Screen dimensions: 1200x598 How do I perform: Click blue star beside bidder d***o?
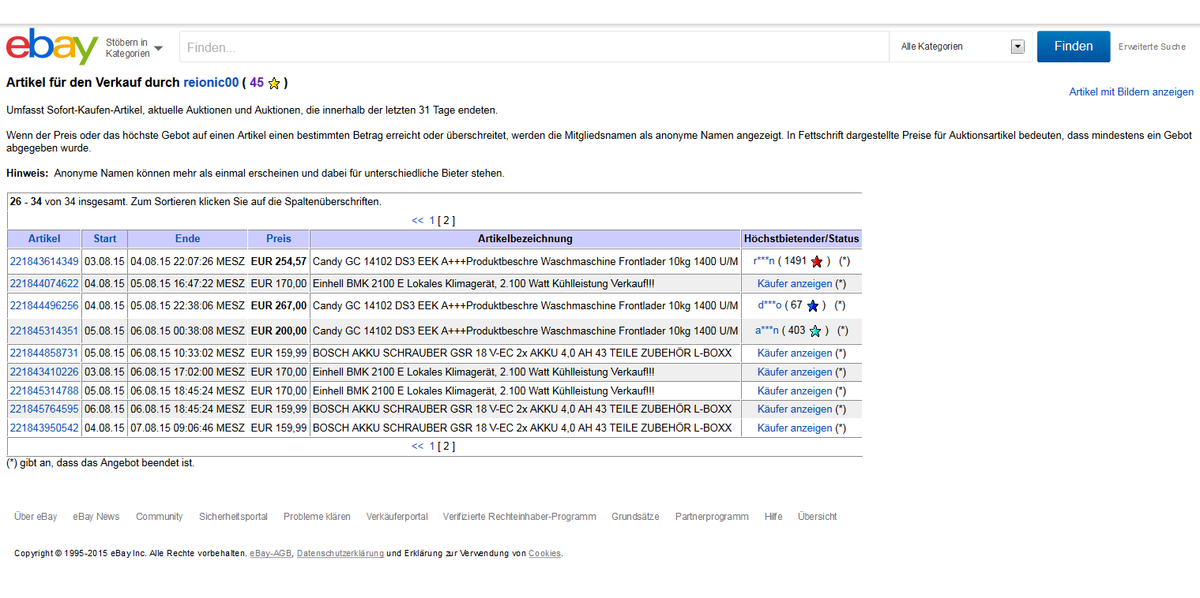coord(812,305)
